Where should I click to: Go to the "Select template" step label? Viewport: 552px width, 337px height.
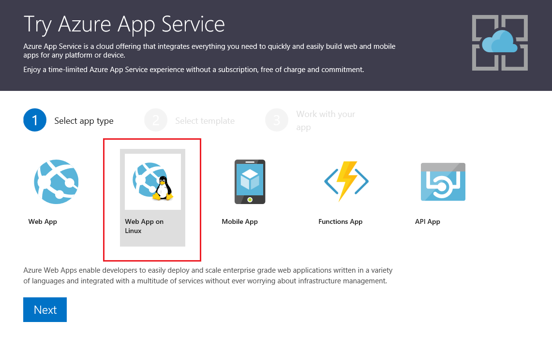[x=205, y=121]
